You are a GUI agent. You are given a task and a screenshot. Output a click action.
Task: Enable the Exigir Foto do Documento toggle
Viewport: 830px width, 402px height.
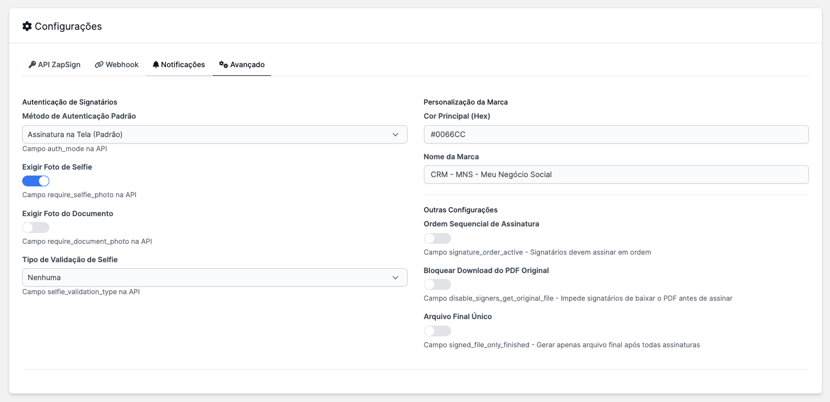(36, 228)
